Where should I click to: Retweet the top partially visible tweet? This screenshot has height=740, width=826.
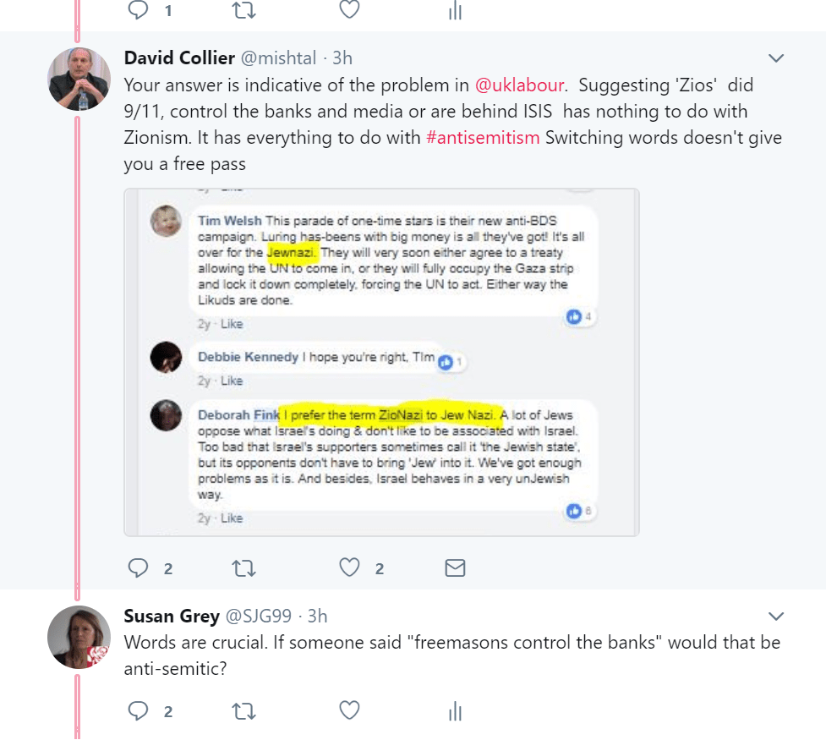click(243, 9)
